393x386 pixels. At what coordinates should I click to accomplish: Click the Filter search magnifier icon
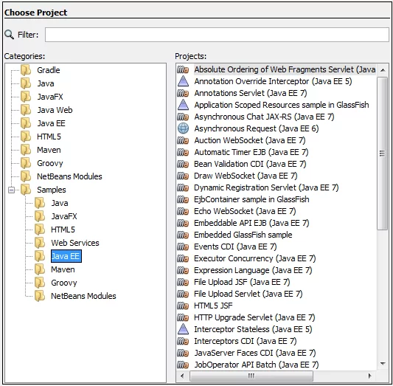click(10, 35)
